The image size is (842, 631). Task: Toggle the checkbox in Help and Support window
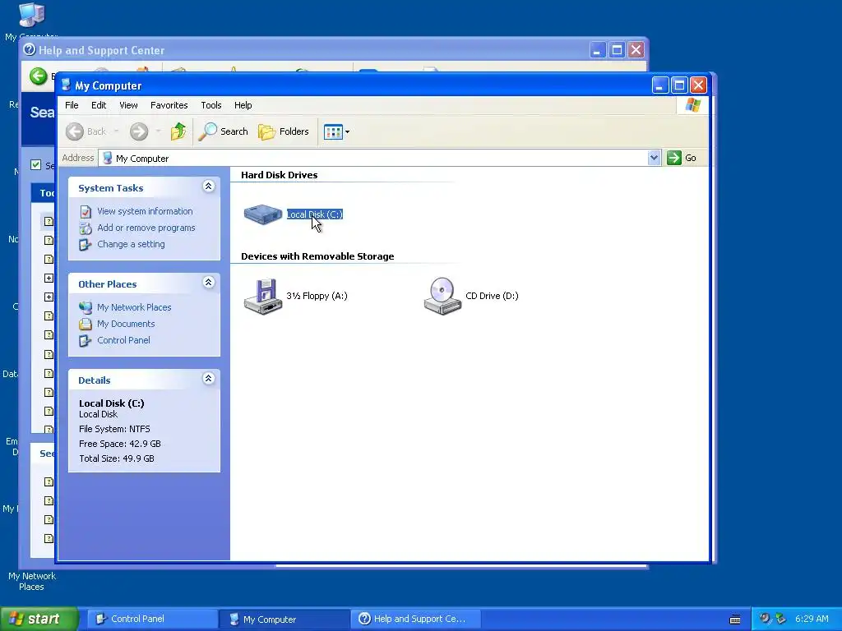pos(36,164)
